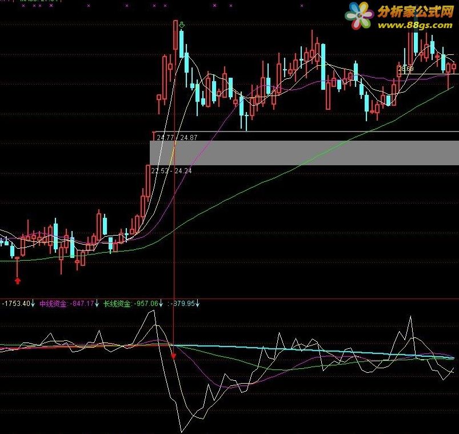This screenshot has height=434, width=459.
Task: Click the down arrow after 中线资金 -847.17
Action: pos(97,304)
